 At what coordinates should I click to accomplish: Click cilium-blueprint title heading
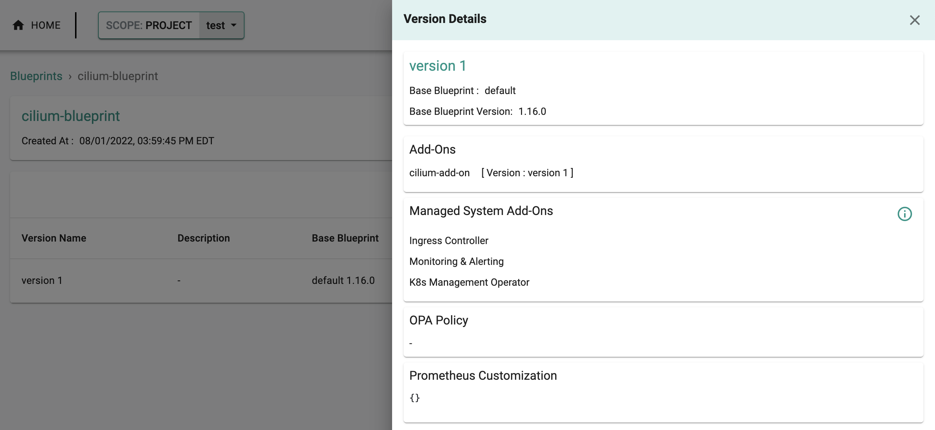(x=70, y=116)
